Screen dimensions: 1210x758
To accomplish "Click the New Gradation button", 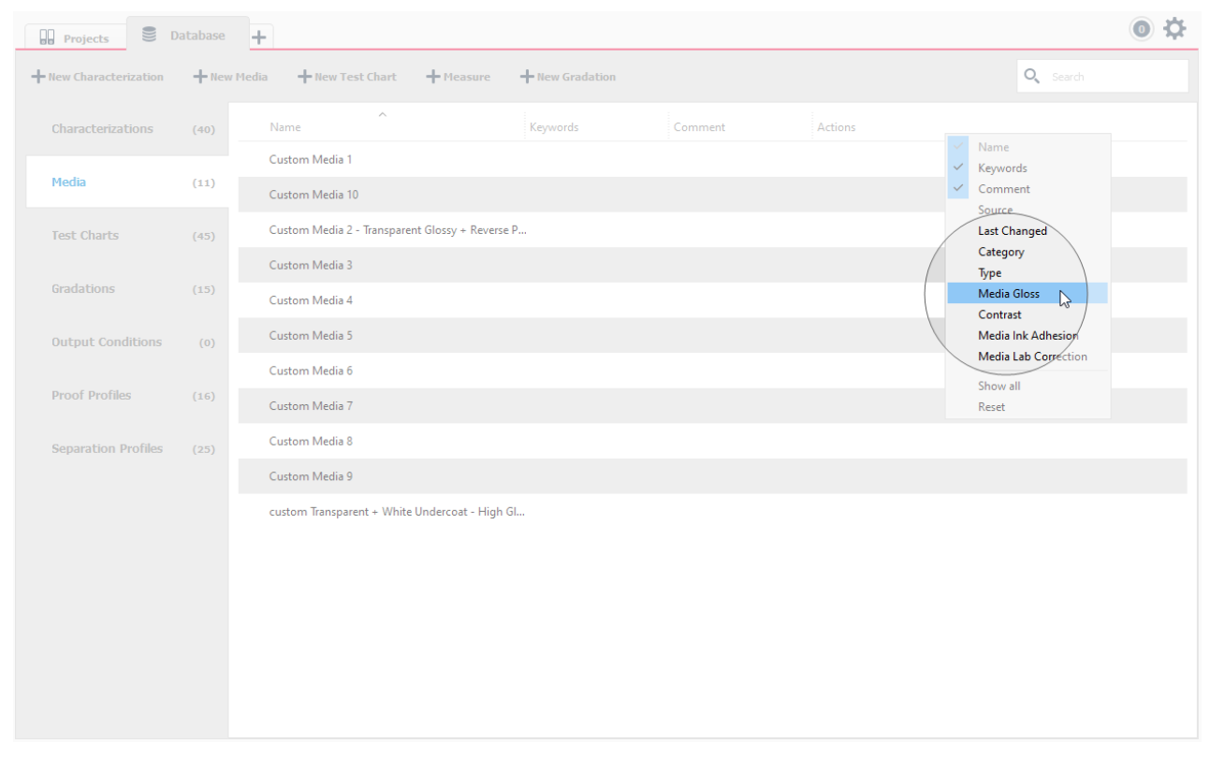I will click(567, 77).
